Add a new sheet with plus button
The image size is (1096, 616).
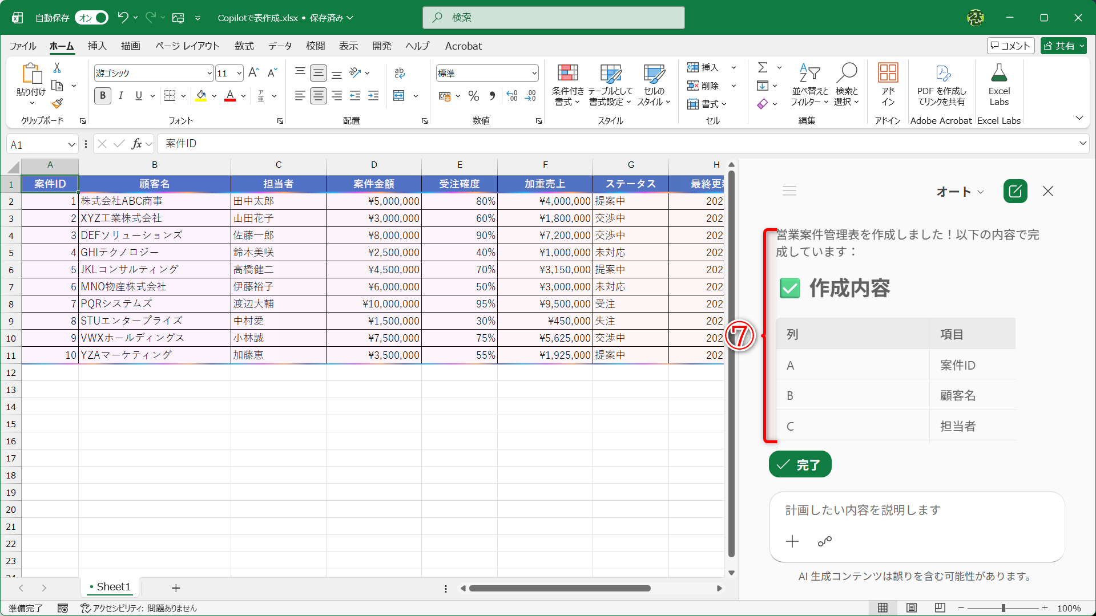coord(176,587)
